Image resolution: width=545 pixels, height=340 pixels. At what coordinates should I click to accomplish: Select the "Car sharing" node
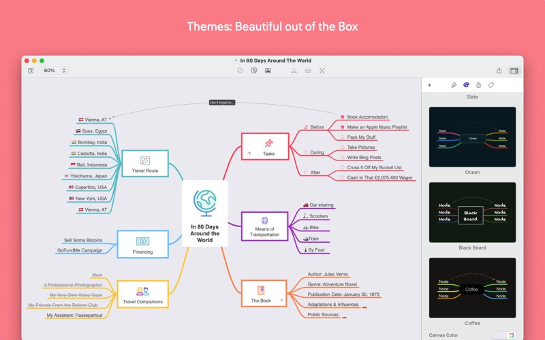click(318, 205)
